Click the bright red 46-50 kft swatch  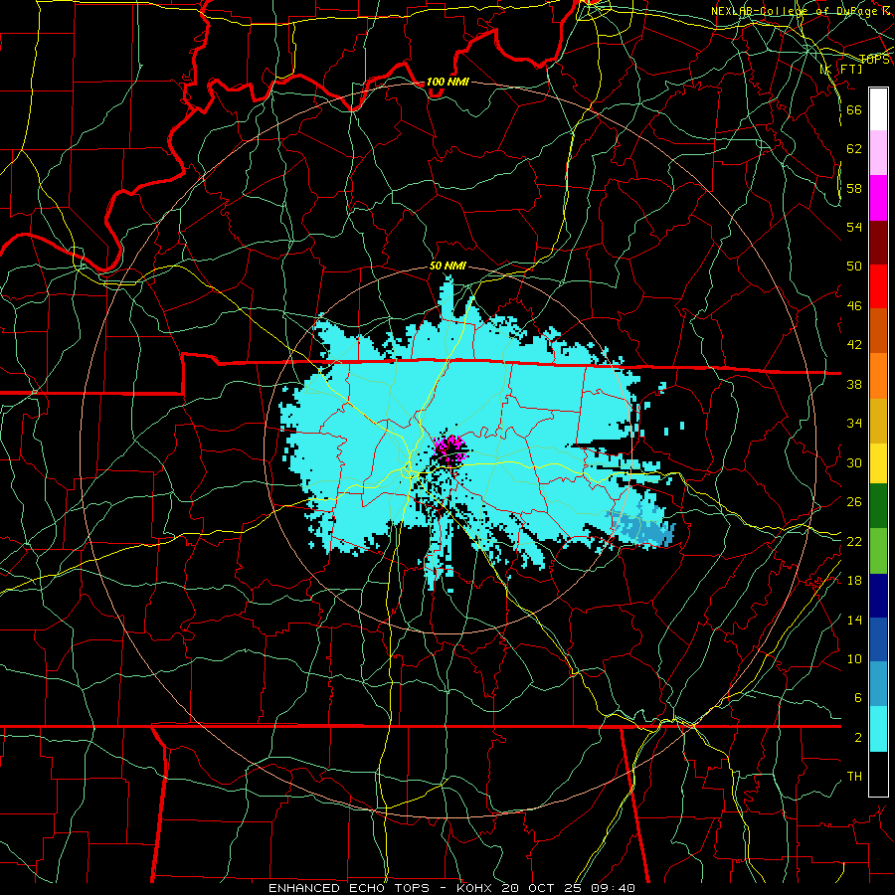[x=878, y=286]
